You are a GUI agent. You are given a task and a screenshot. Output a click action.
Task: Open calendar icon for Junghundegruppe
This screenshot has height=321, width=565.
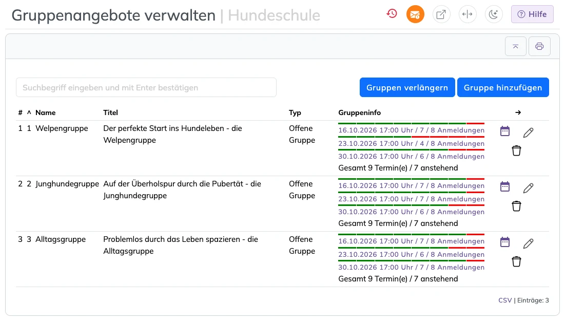pos(505,186)
